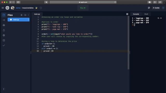Click the icon left of the address bar
This screenshot has width=166, height=93.
46,2
